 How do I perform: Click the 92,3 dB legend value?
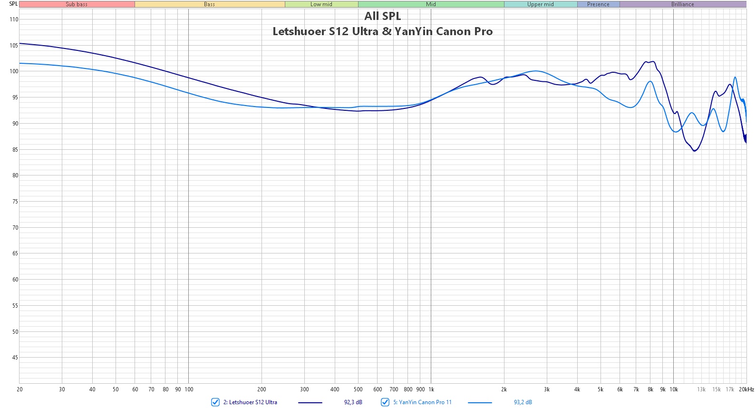[x=353, y=402]
